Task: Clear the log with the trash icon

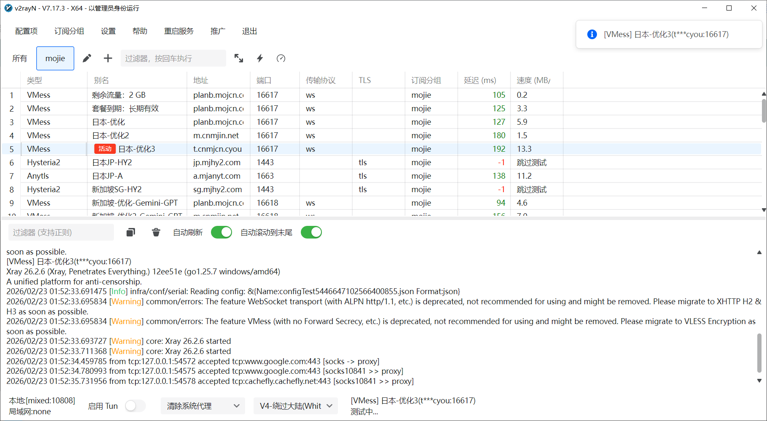Action: coord(156,232)
